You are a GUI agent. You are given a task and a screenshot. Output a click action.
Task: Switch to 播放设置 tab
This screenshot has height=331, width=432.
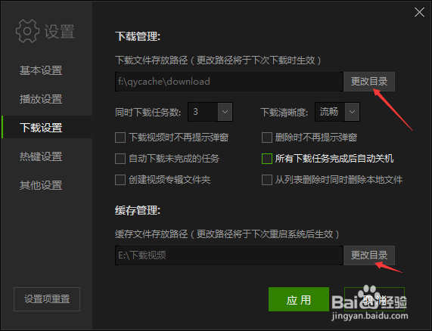pos(41,99)
